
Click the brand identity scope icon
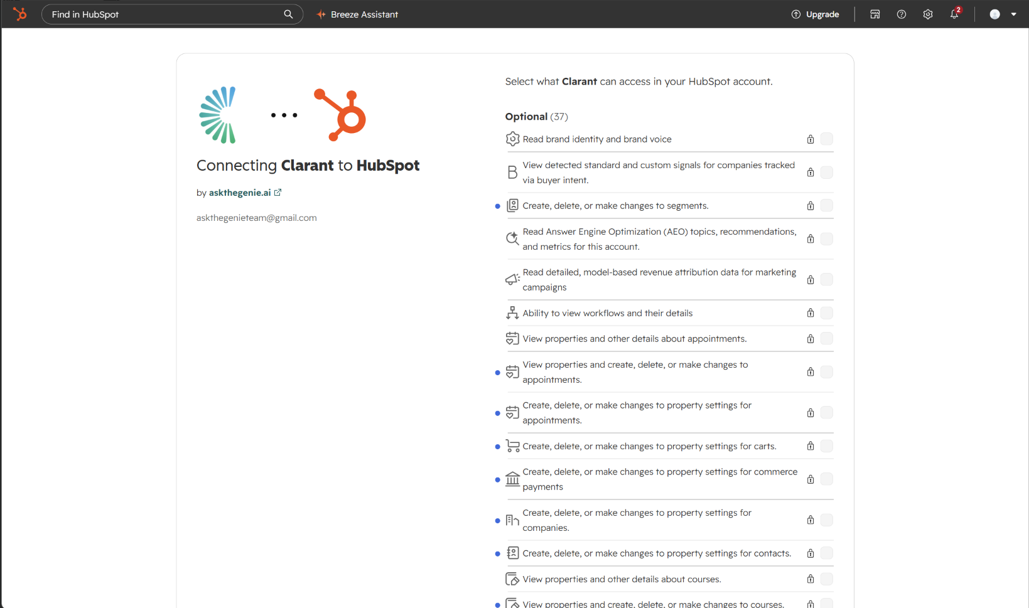(512, 139)
